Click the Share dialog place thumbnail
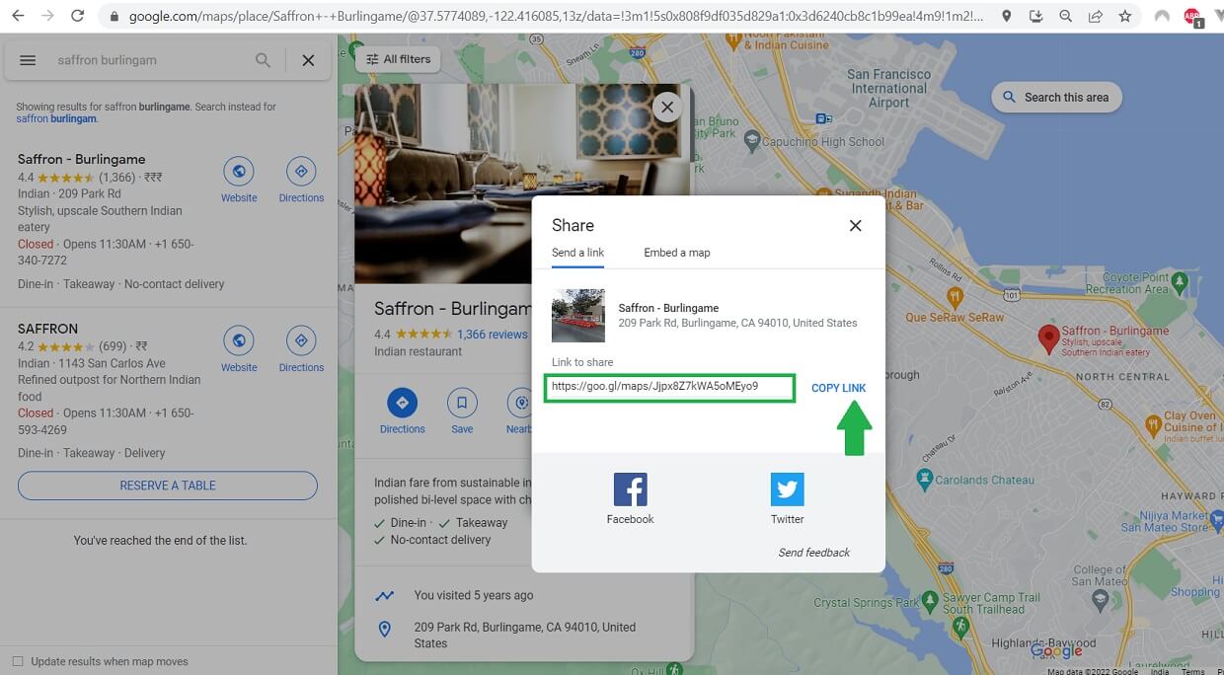 (578, 316)
